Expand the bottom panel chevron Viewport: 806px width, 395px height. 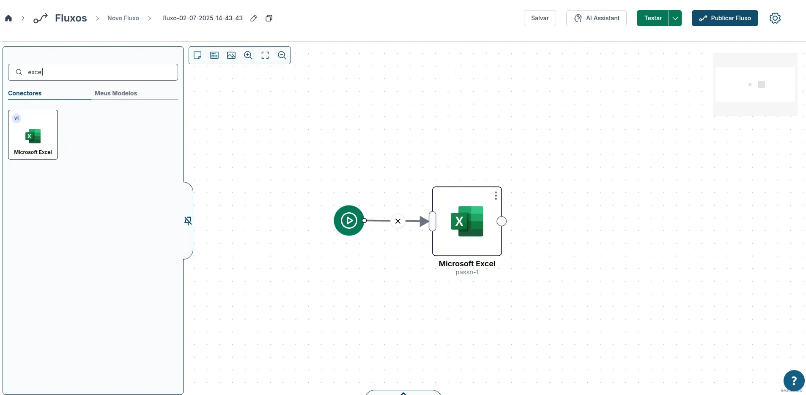tap(403, 393)
